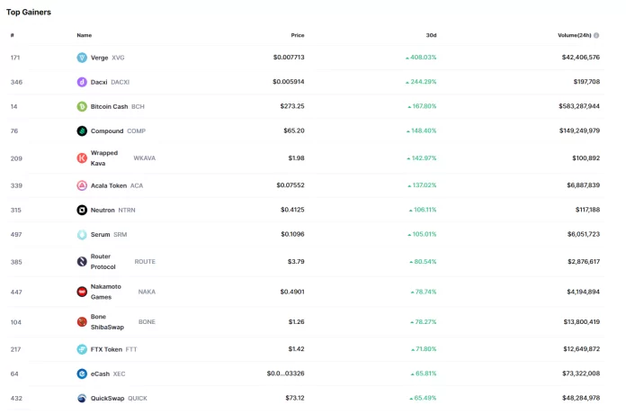This screenshot has width=626, height=414.
Task: Click the Serum coin icon
Action: coord(82,234)
